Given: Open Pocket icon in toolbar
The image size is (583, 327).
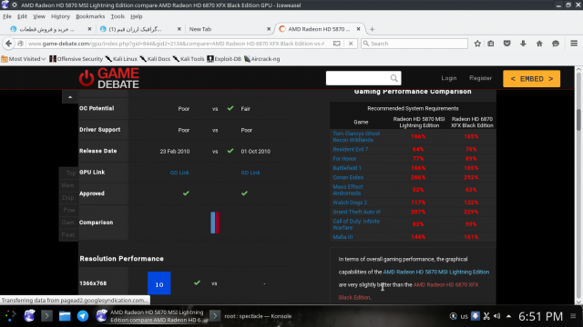Looking at the screenshot, I should point(506,44).
